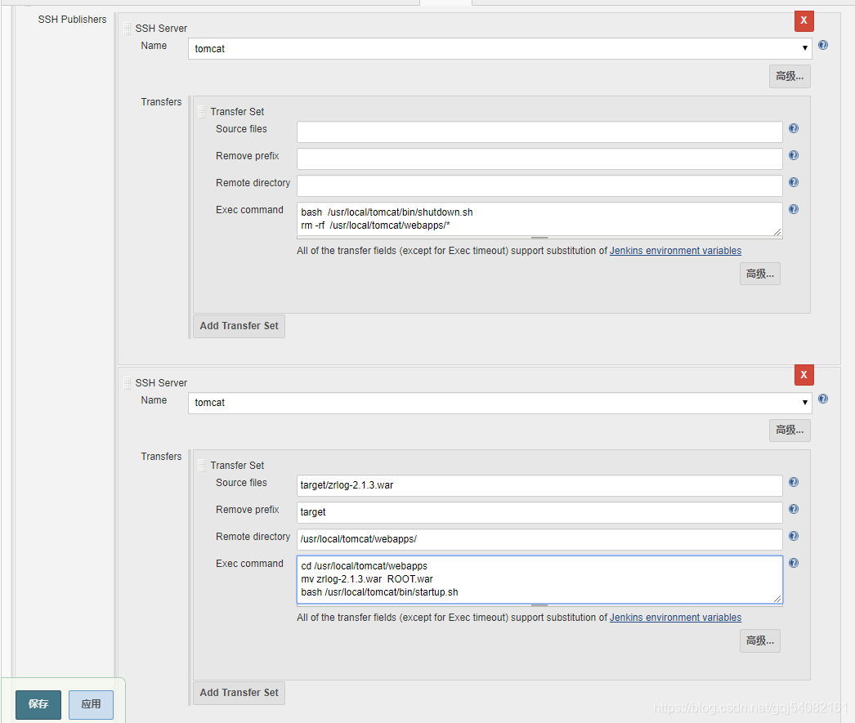
Task: Open help for /usr/local/tomcat/webapps/ Remote directory
Action: (x=794, y=536)
